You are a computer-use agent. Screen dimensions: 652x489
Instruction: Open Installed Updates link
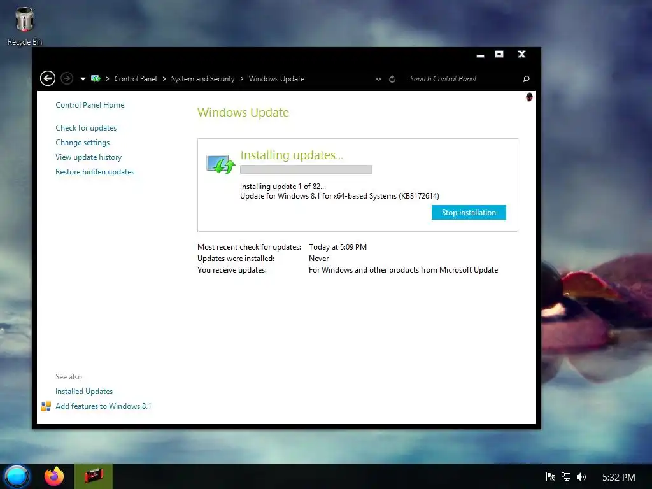[x=84, y=392]
